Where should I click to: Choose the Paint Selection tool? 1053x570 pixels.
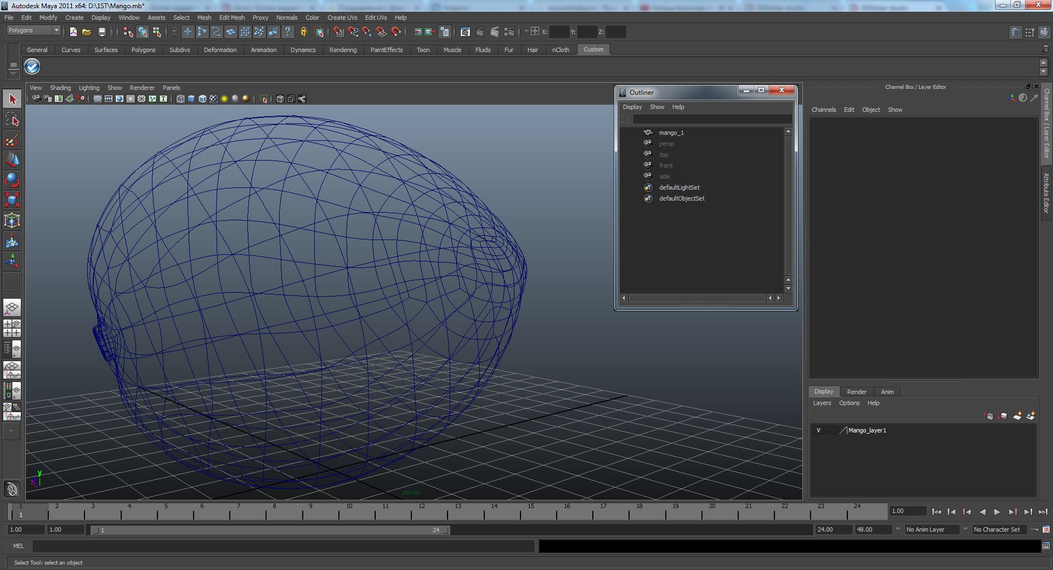tap(12, 140)
